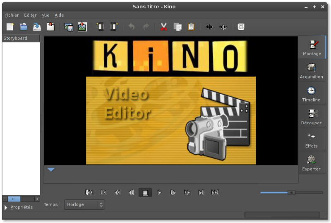Open the Exporter tab

click(x=311, y=162)
